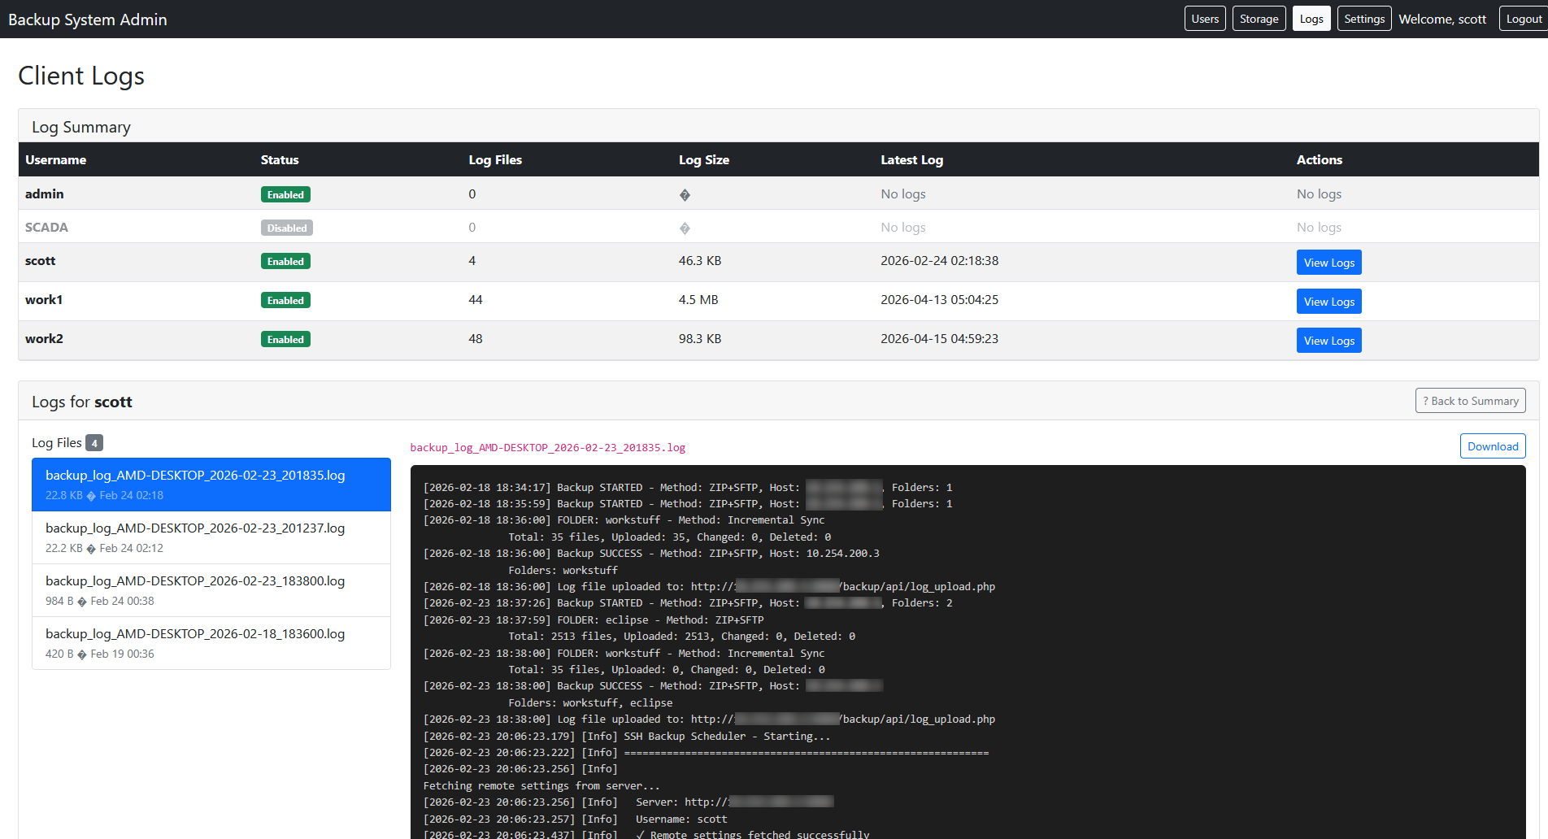Click username SCADA in the summary
Image resolution: width=1548 pixels, height=839 pixels.
click(46, 227)
